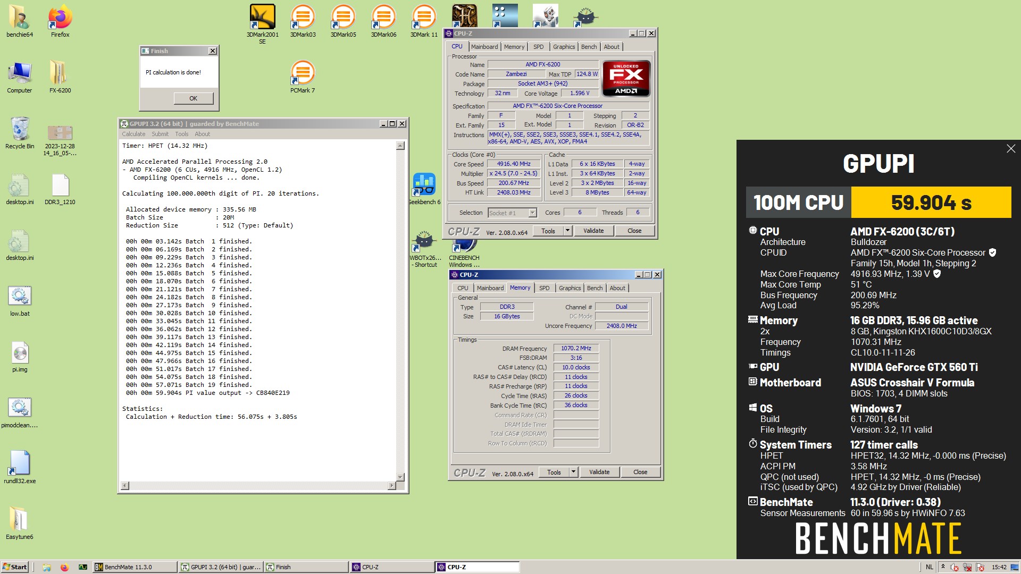Switch to Bench tab in top CPU-Z
This screenshot has width=1021, height=574.
coord(589,47)
